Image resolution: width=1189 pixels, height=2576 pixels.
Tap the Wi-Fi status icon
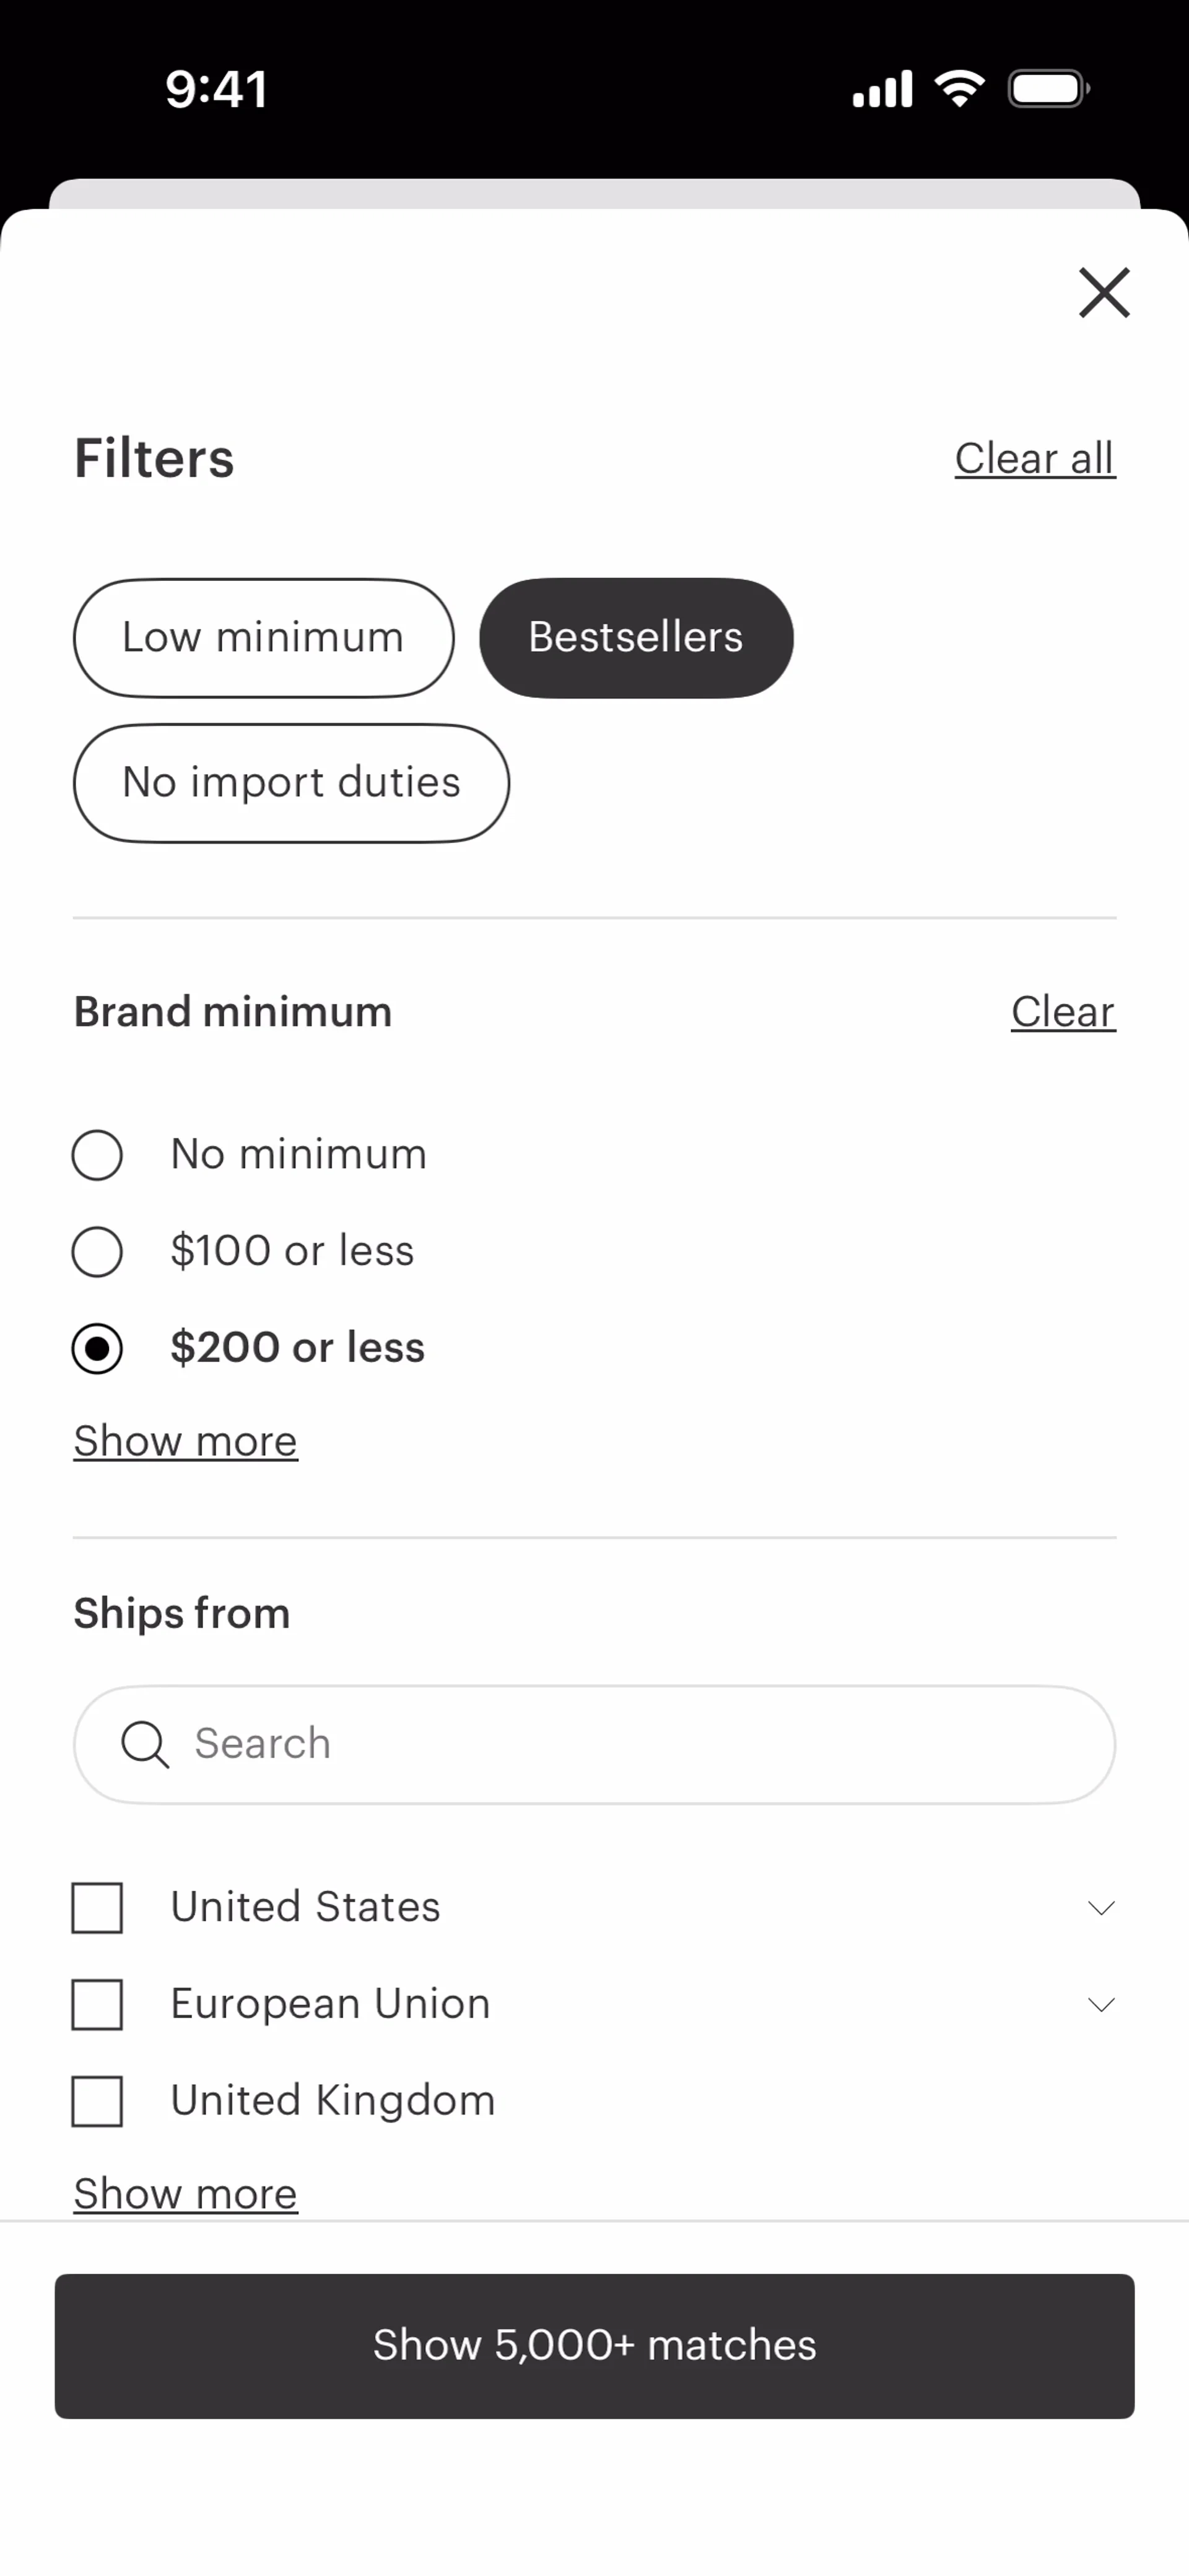coord(959,89)
